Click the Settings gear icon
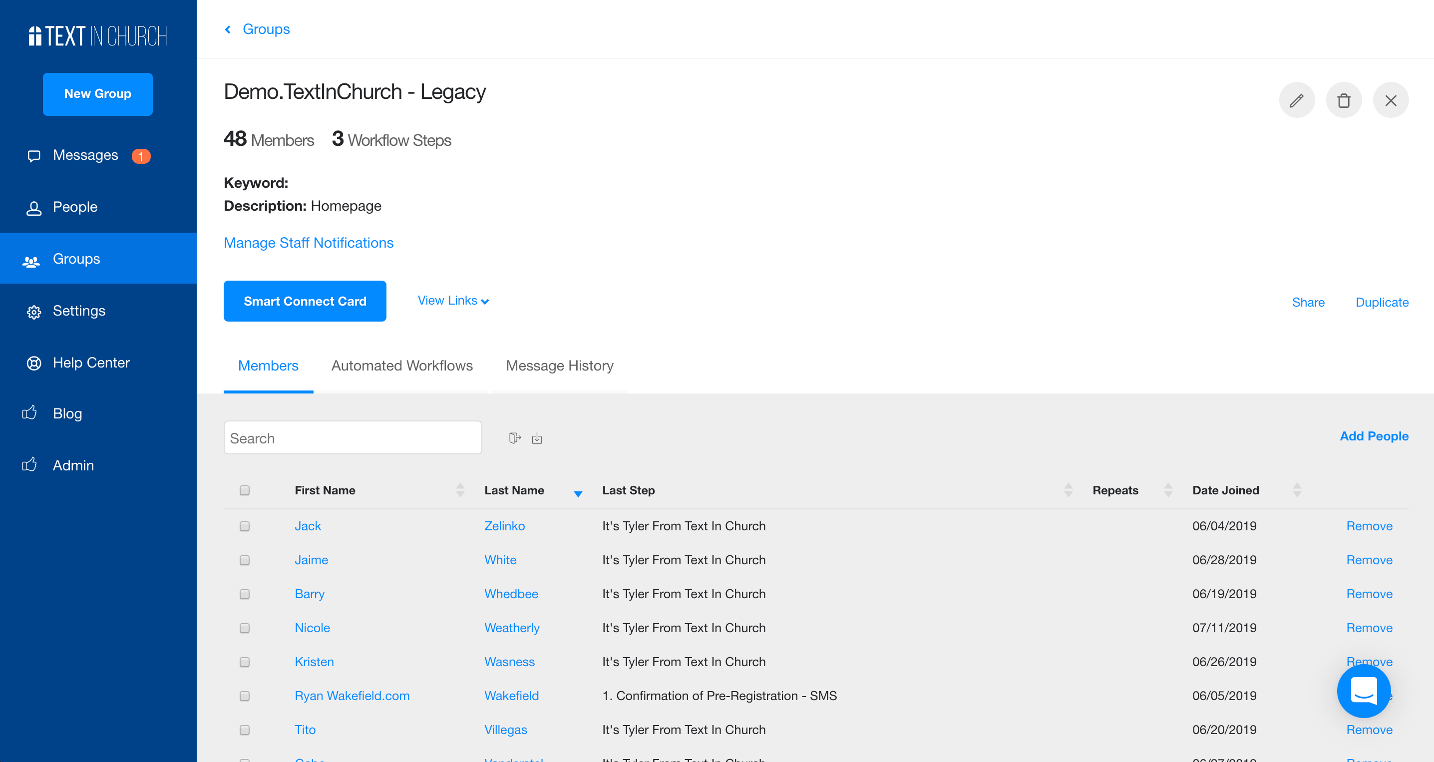 tap(34, 312)
